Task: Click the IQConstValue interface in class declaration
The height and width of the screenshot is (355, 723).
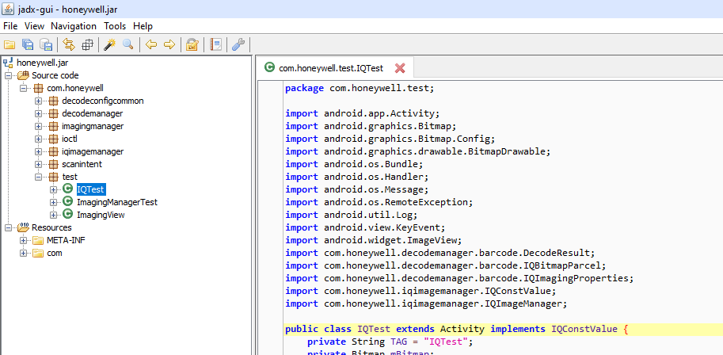Action: click(x=584, y=330)
